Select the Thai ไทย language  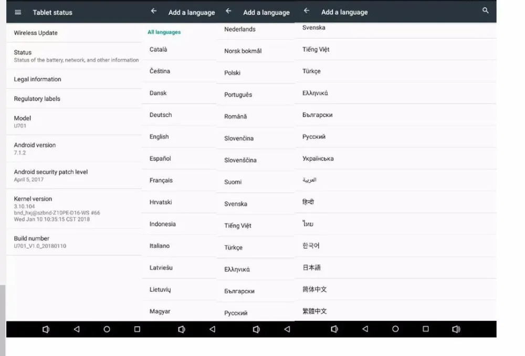pos(395,224)
